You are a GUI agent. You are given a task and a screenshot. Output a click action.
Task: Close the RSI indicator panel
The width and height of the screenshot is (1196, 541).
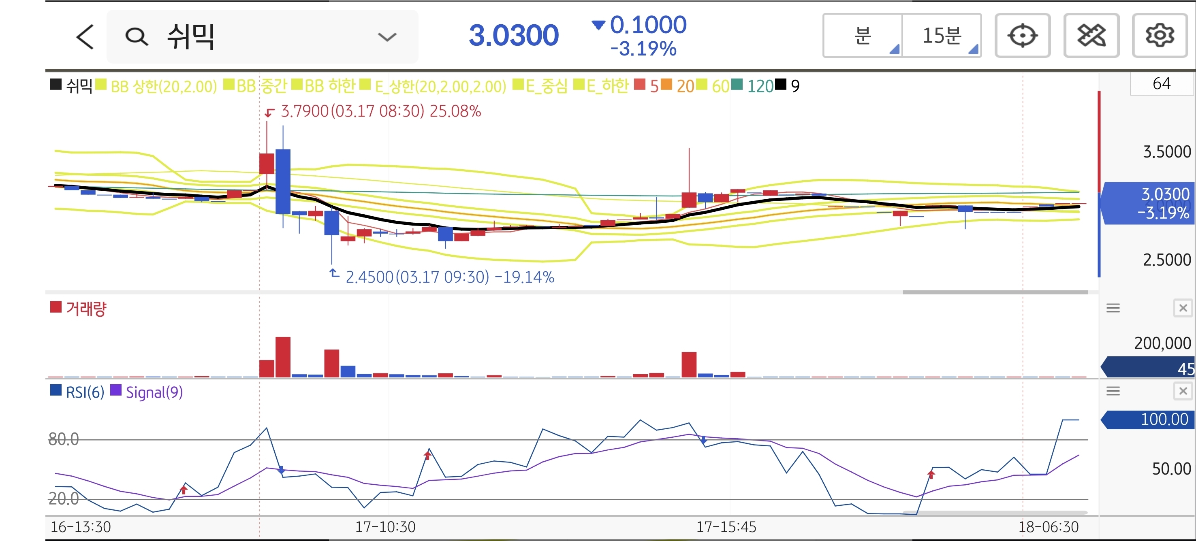1183,391
